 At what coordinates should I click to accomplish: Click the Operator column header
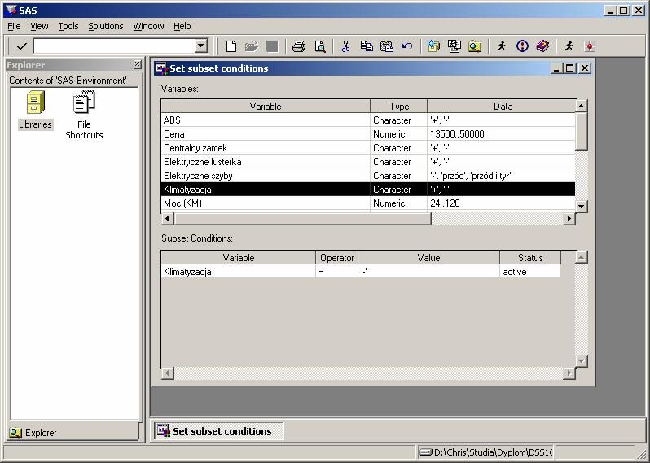(x=336, y=258)
